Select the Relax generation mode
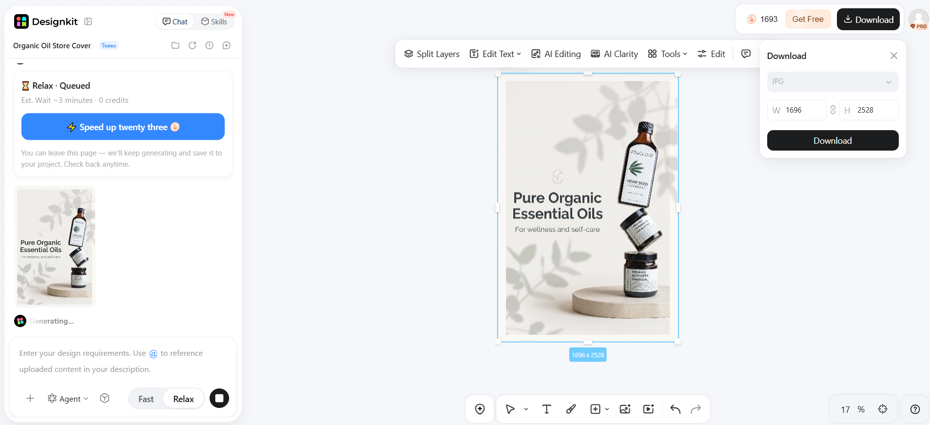The image size is (930, 425). tap(183, 399)
